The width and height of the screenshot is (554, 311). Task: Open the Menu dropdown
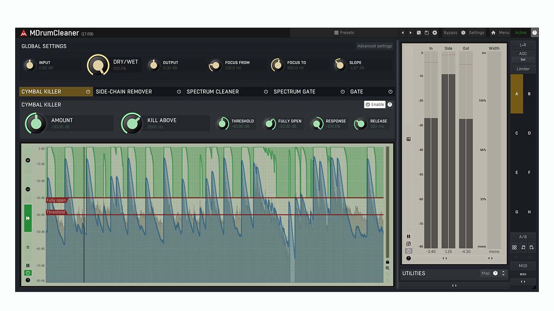point(504,33)
